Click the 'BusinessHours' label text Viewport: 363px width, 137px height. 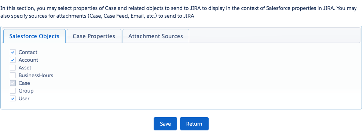click(x=36, y=75)
